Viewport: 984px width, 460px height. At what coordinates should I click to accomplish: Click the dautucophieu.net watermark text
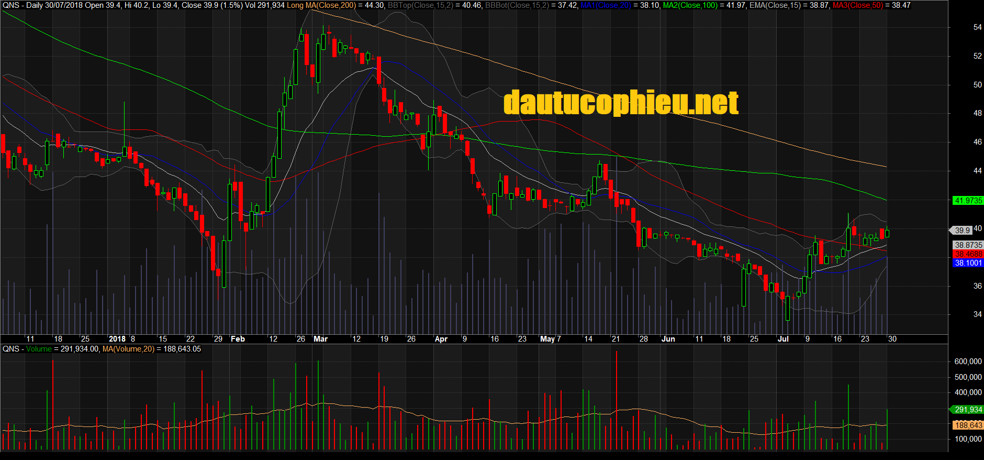coord(620,102)
